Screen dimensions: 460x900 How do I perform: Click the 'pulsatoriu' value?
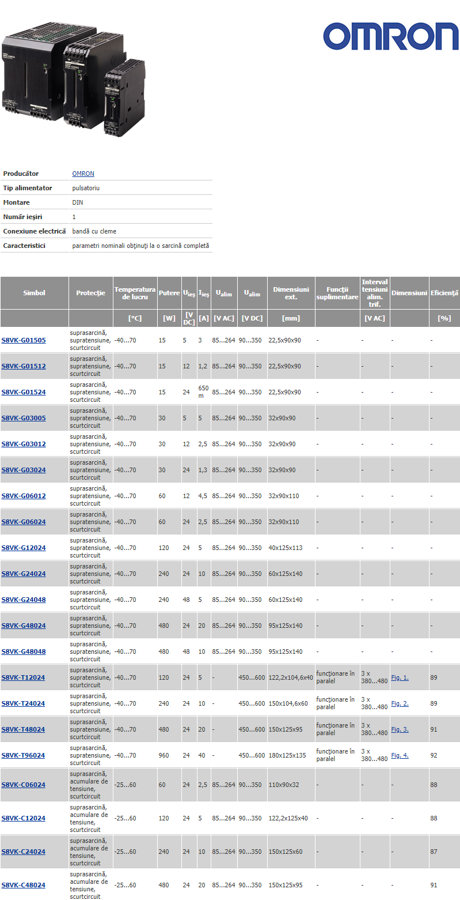point(86,188)
